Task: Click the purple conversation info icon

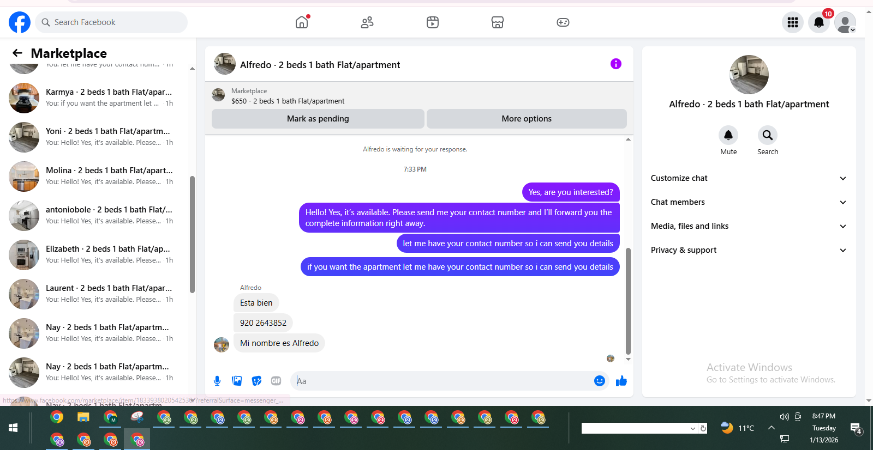Action: click(x=616, y=64)
